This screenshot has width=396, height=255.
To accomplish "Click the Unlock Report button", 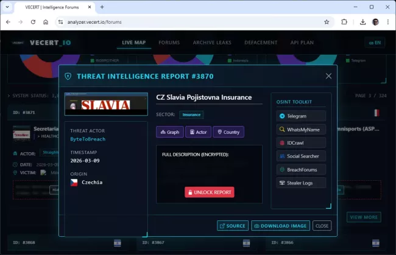I will (210, 192).
